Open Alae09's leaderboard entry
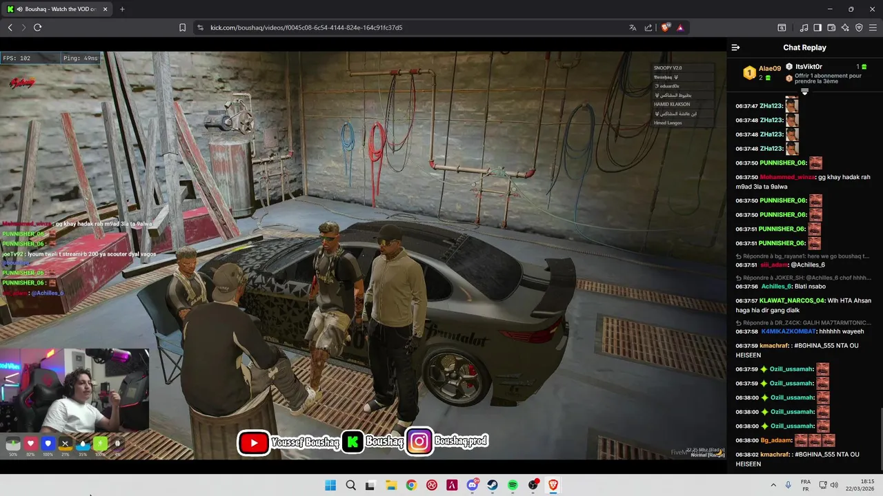The width and height of the screenshot is (883, 496). pyautogui.click(x=762, y=72)
